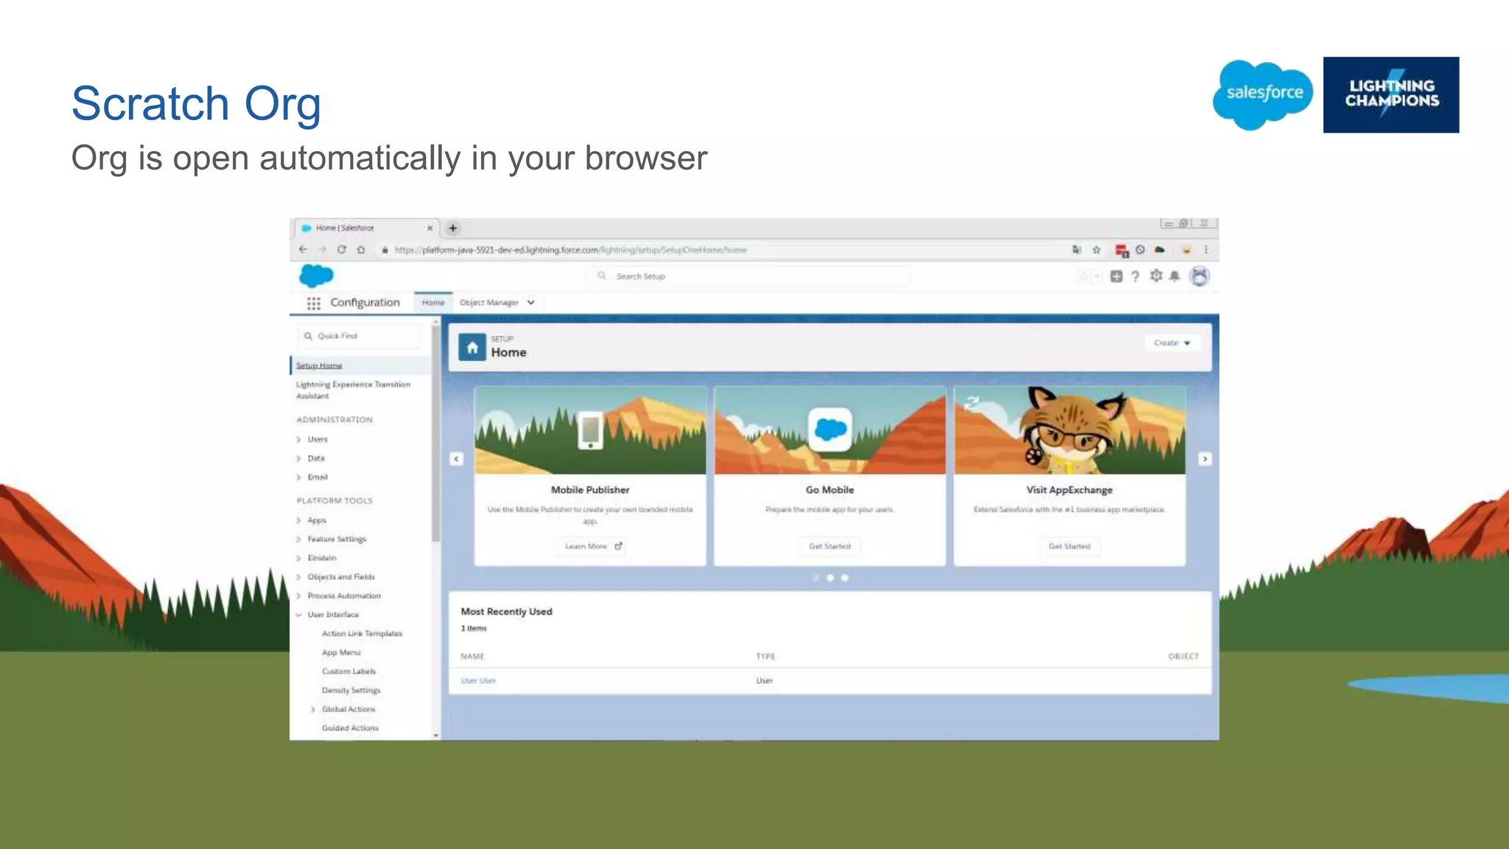Click the NAME column header
The width and height of the screenshot is (1509, 849).
click(472, 657)
